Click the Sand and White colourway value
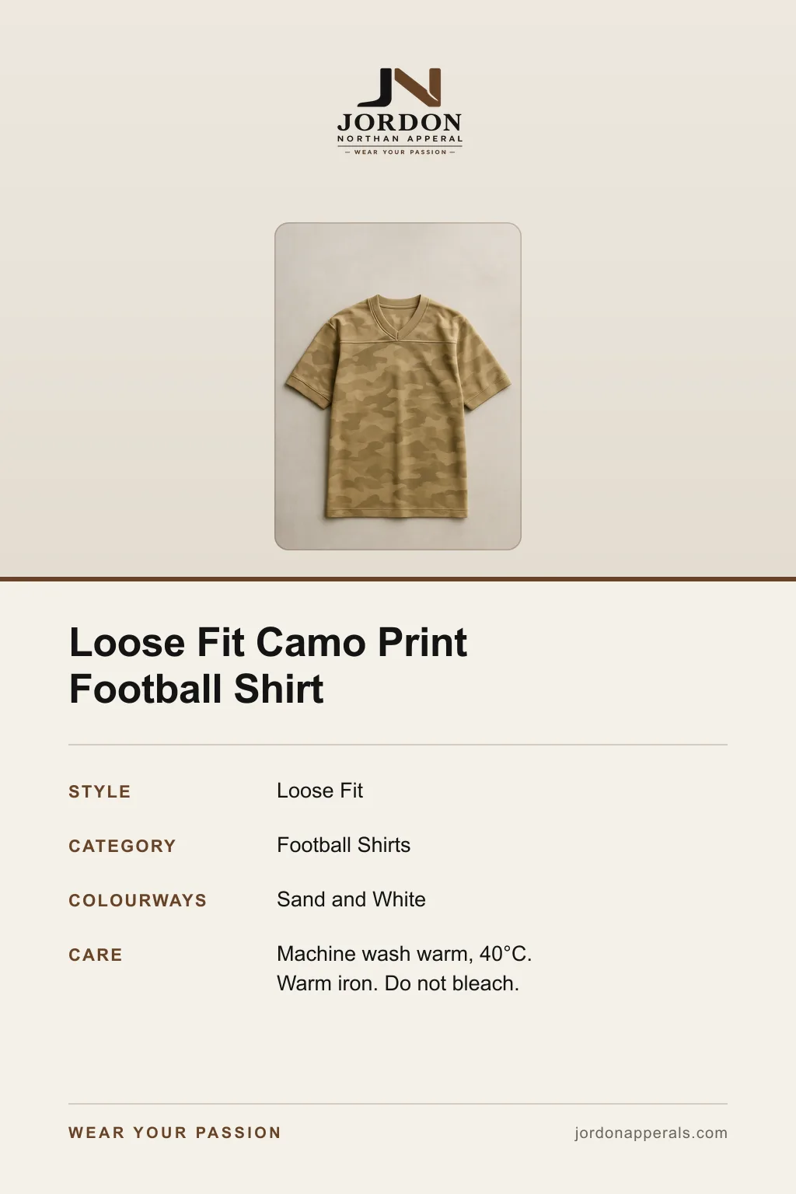This screenshot has width=796, height=1194. (351, 899)
